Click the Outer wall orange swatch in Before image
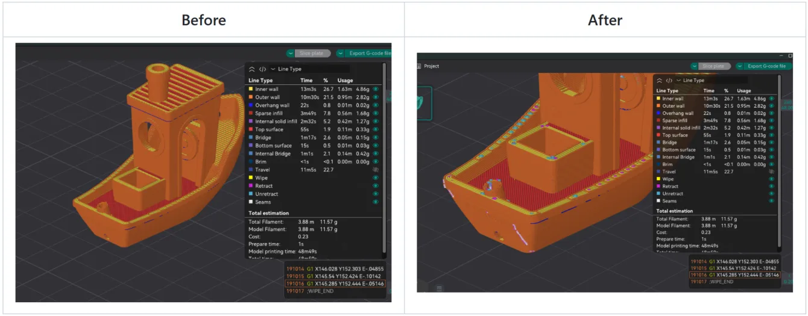Viewport: 808px width, 316px height. (x=250, y=97)
